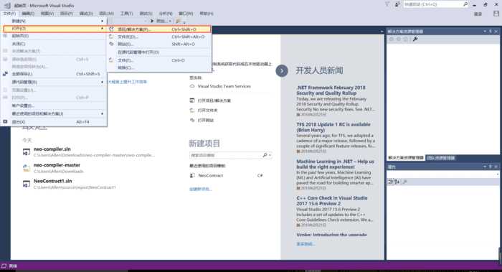Image resolution: width=502 pixels, height=272 pixels.
Task: Click the feedback icon beside Quick Launch
Action: point(397,4)
